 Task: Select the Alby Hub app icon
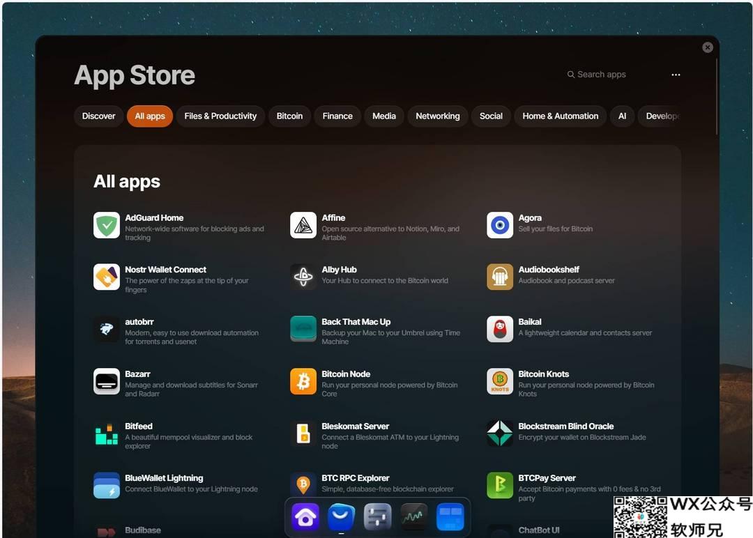click(x=303, y=277)
